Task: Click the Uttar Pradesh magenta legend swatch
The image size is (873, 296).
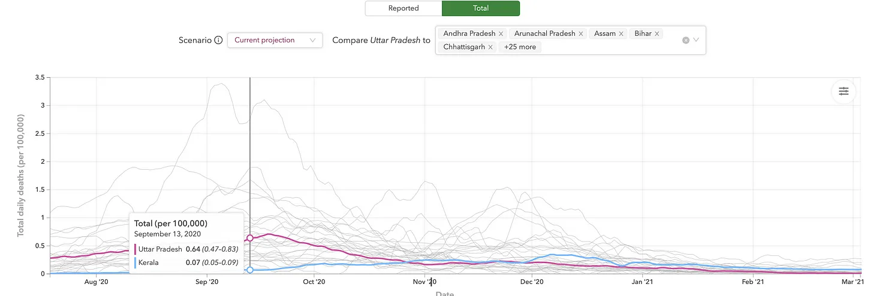Action: [x=136, y=249]
